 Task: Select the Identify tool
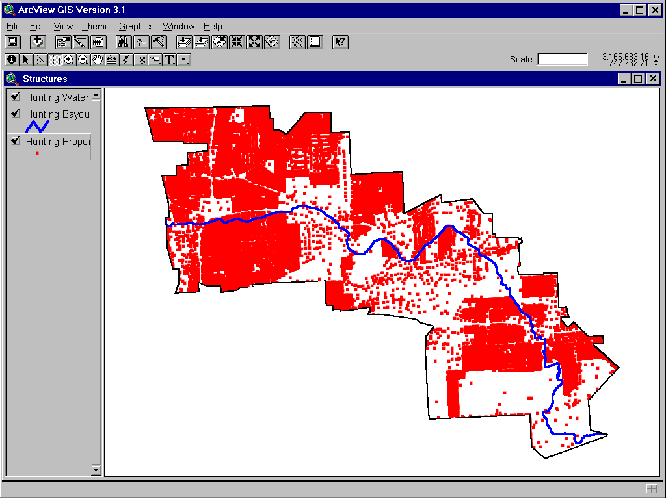pos(12,59)
